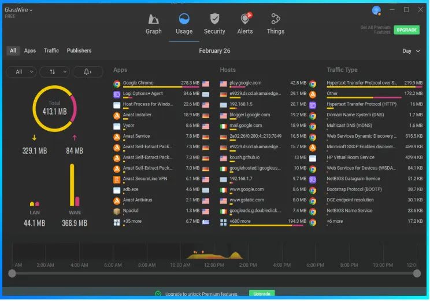Open the GlassWire main menu dropdown
Image resolution: width=430 pixels, height=301 pixels.
point(18,10)
